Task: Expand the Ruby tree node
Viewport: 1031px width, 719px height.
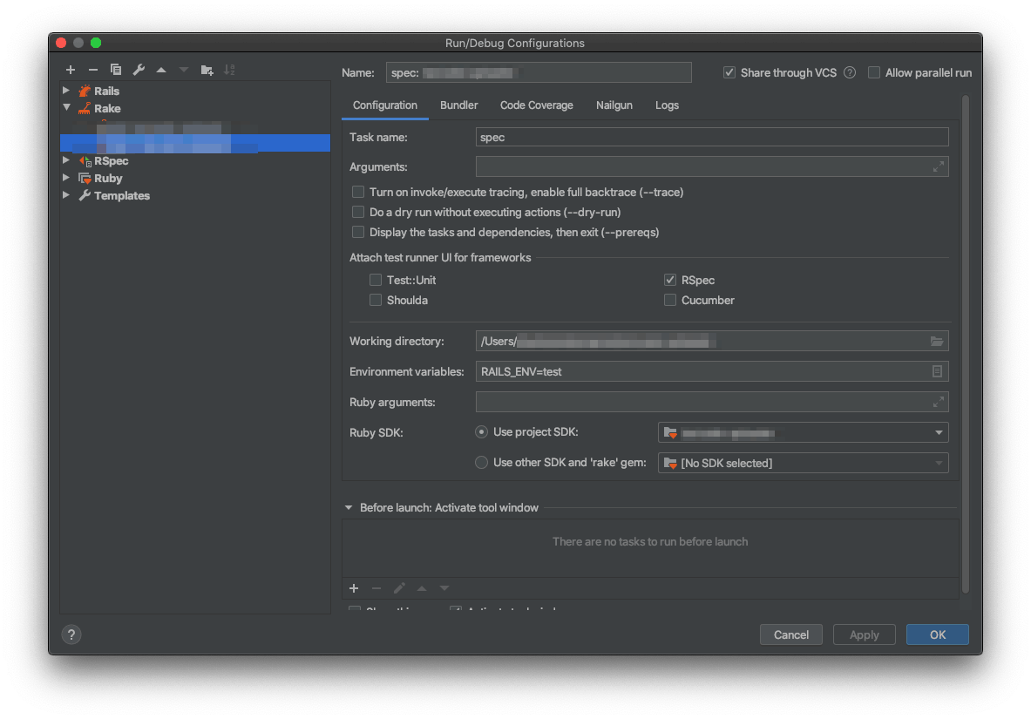Action: click(x=65, y=178)
